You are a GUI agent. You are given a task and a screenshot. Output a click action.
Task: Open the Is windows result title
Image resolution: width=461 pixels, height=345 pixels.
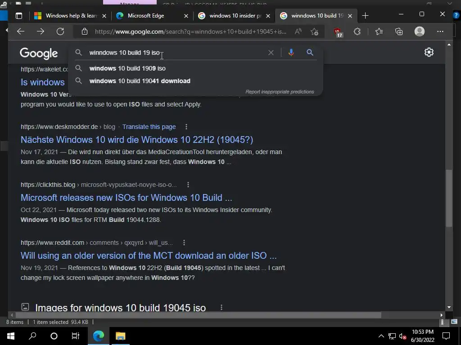click(x=43, y=82)
